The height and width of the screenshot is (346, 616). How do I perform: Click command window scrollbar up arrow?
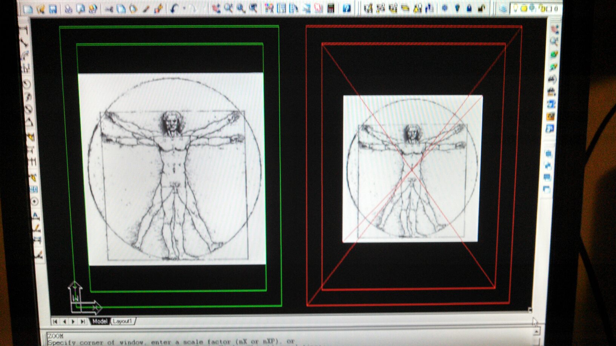[536, 331]
